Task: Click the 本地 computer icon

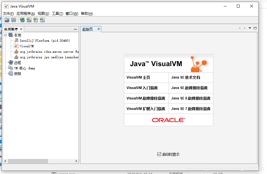Action: pyautogui.click(x=11, y=35)
